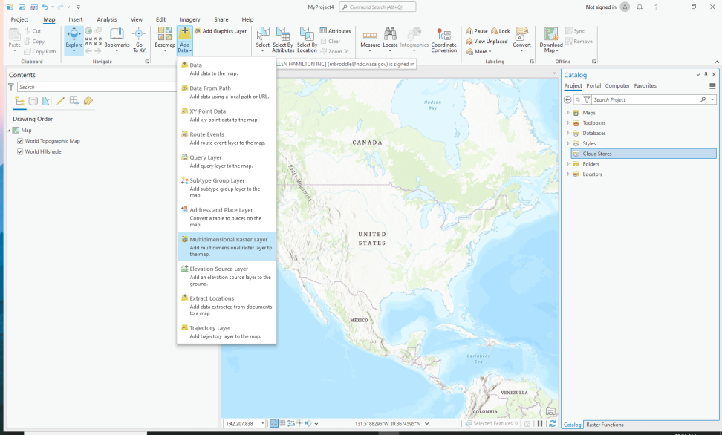Open the More labeling dropdown
722x435 pixels.
[479, 51]
